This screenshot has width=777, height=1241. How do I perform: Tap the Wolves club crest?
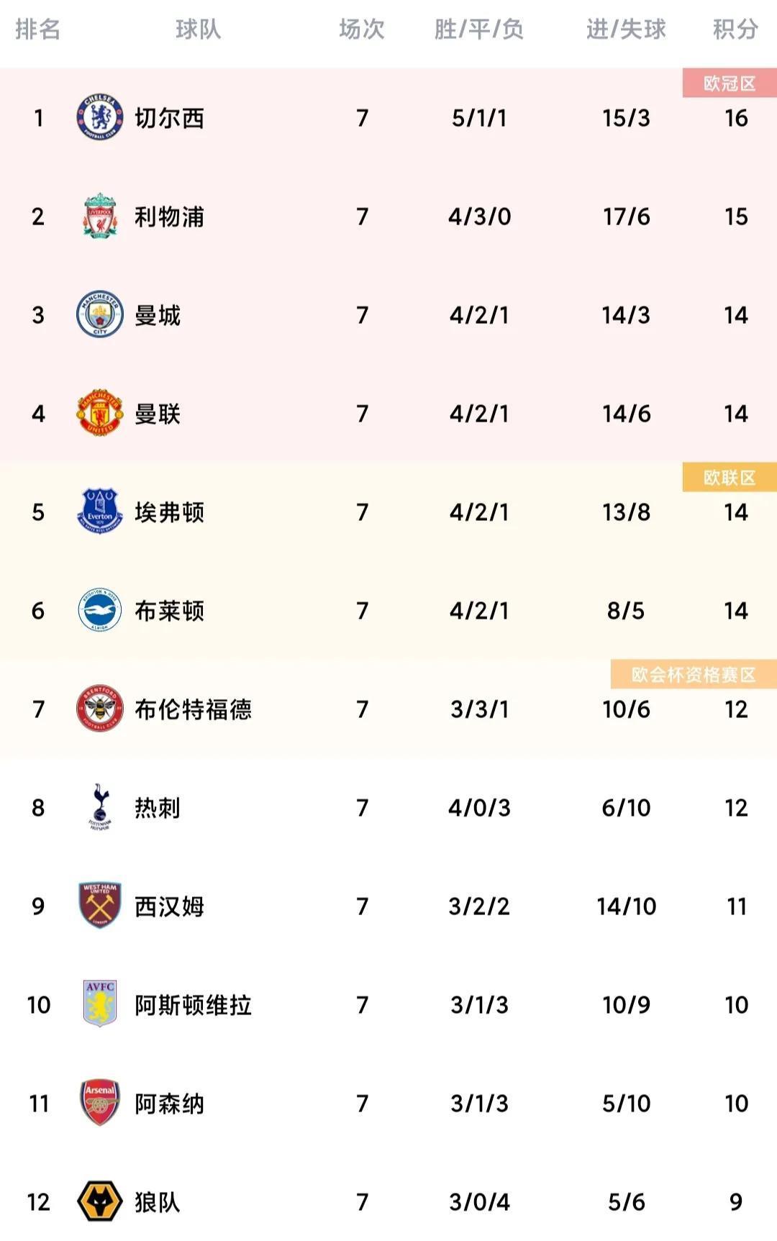(100, 1201)
